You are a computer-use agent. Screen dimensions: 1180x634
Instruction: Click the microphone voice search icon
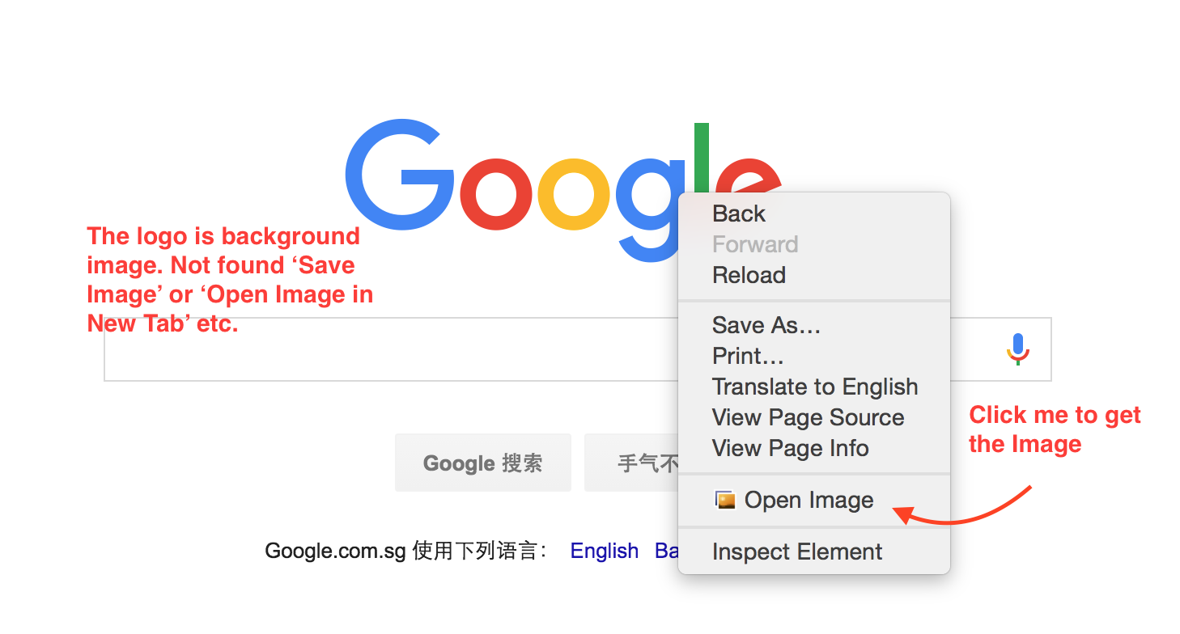pyautogui.click(x=1017, y=349)
